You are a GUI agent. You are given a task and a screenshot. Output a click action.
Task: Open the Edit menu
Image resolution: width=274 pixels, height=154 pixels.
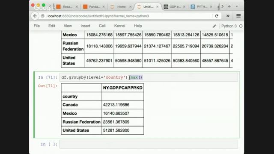tap(51, 26)
